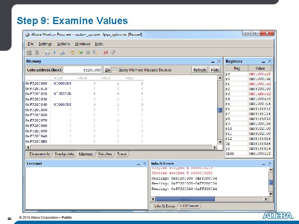Switch to the Breakpoints tab
The image size is (299, 224).
[x=64, y=154]
